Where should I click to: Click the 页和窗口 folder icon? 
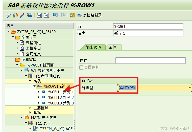(18, 60)
